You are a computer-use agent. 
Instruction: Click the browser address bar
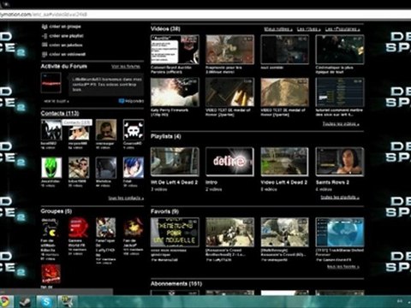point(205,14)
